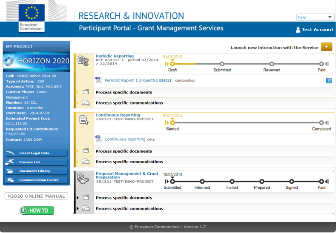Expand Periodic Reporting process specific documents arrow

(x=78, y=92)
